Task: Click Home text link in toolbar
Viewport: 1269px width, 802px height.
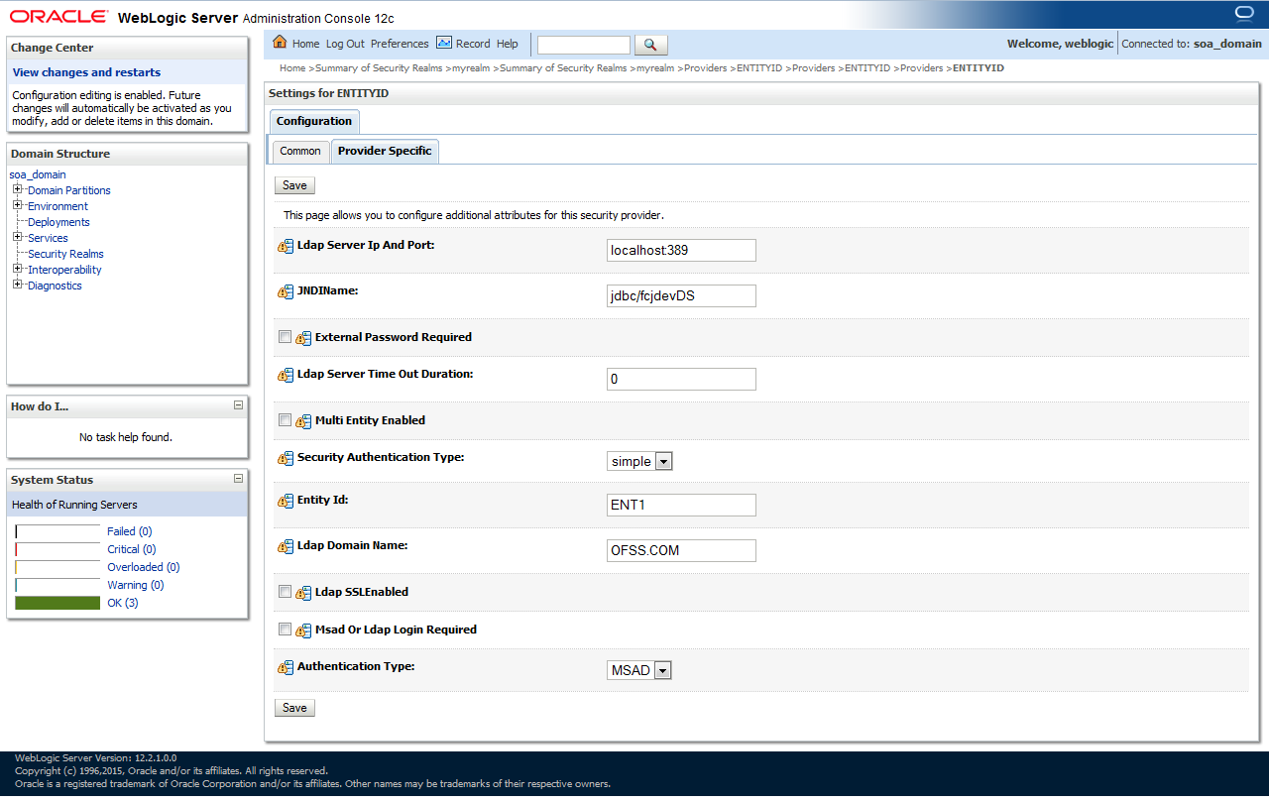Action: pyautogui.click(x=305, y=44)
